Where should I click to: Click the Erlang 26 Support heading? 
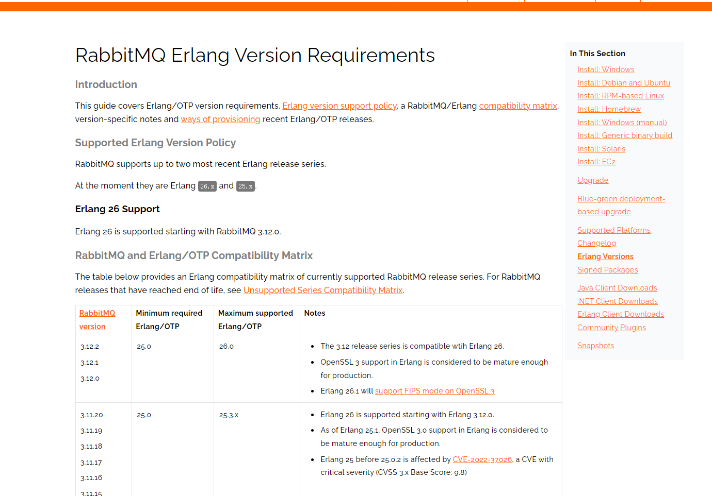pyautogui.click(x=117, y=209)
